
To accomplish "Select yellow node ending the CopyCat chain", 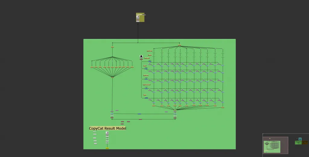I will click(107, 148).
